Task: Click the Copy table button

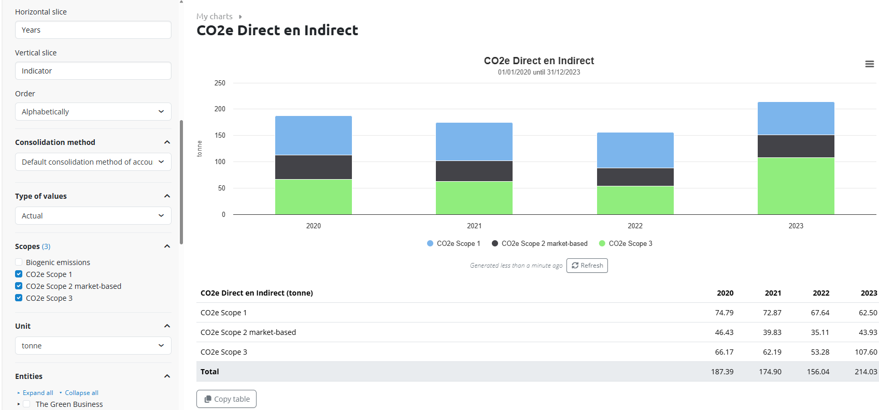Action: 226,399
